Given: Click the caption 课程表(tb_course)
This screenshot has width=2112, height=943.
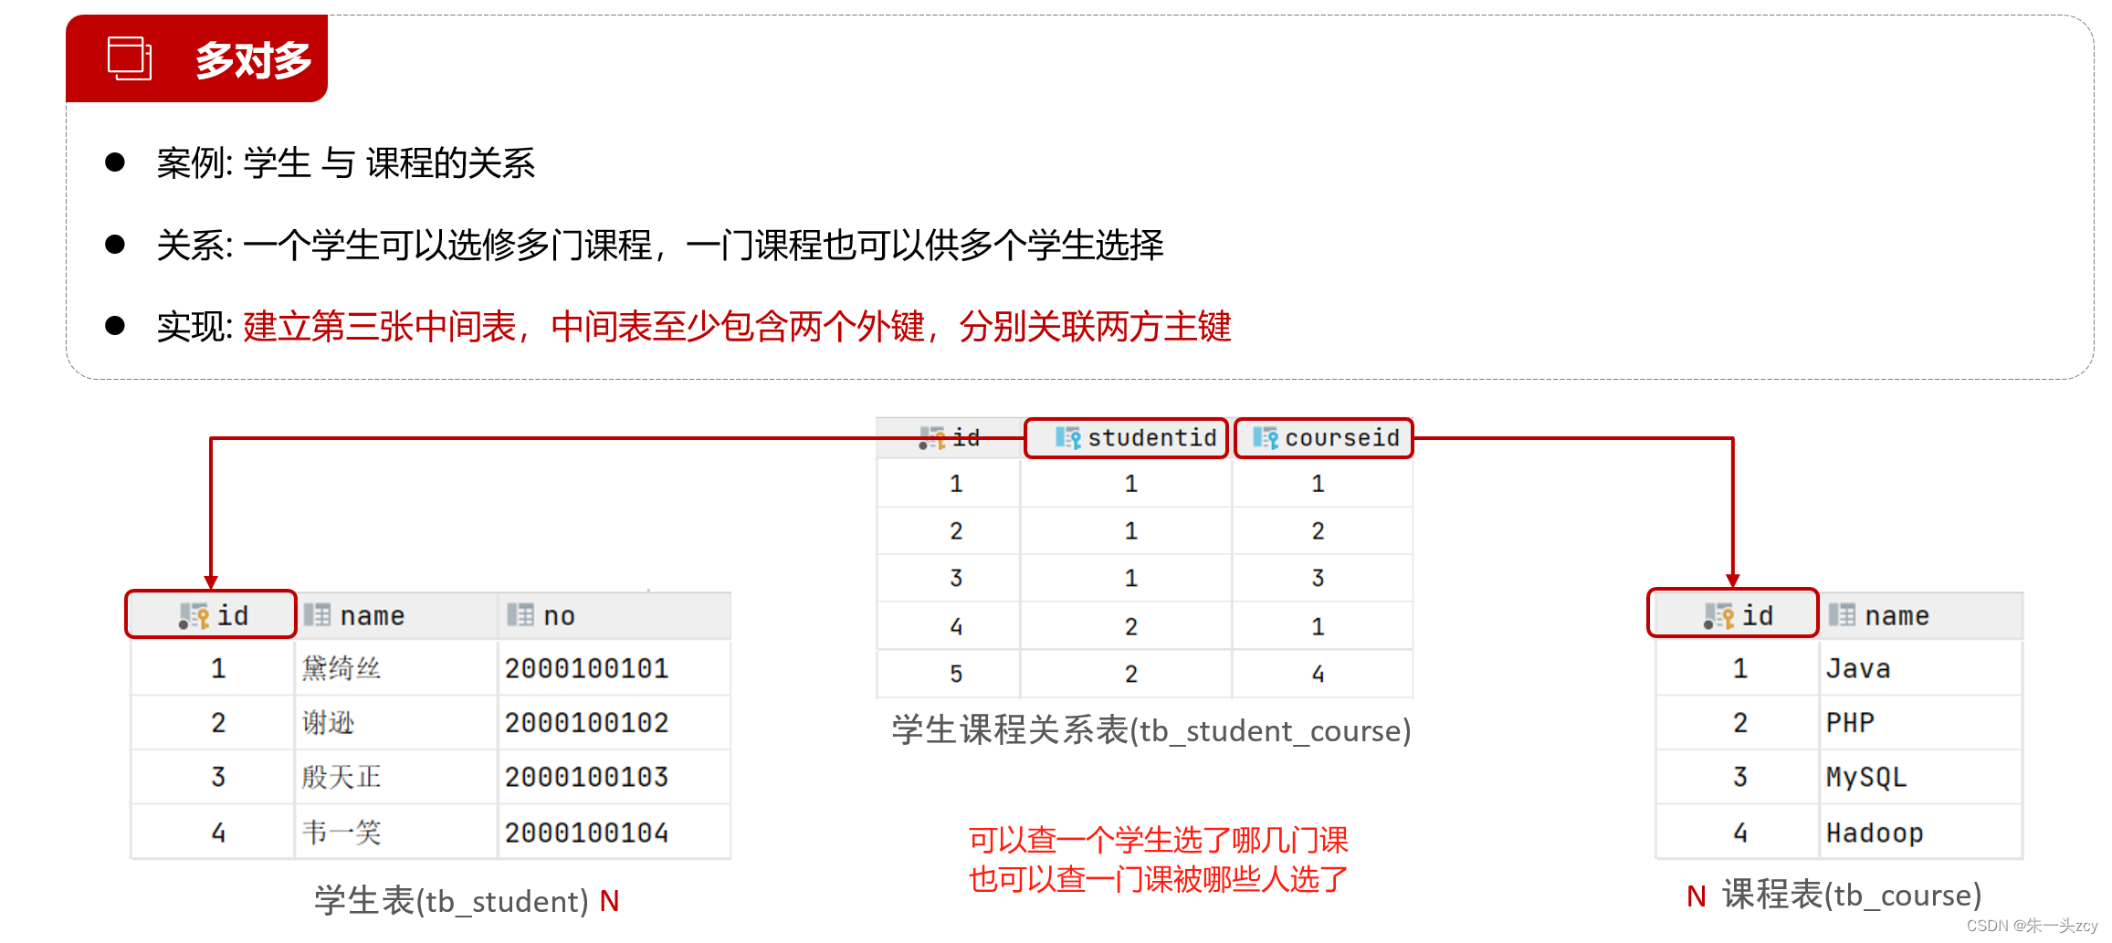Looking at the screenshot, I should (x=1852, y=895).
